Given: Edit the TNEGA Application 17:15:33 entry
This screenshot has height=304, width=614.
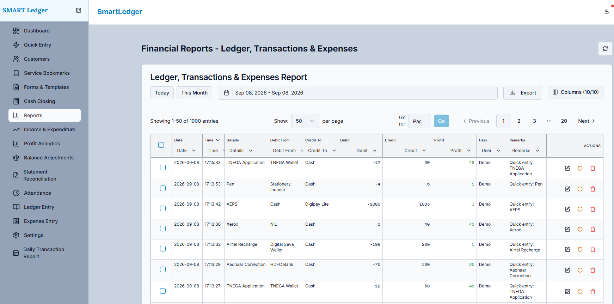Looking at the screenshot, I should point(567,168).
